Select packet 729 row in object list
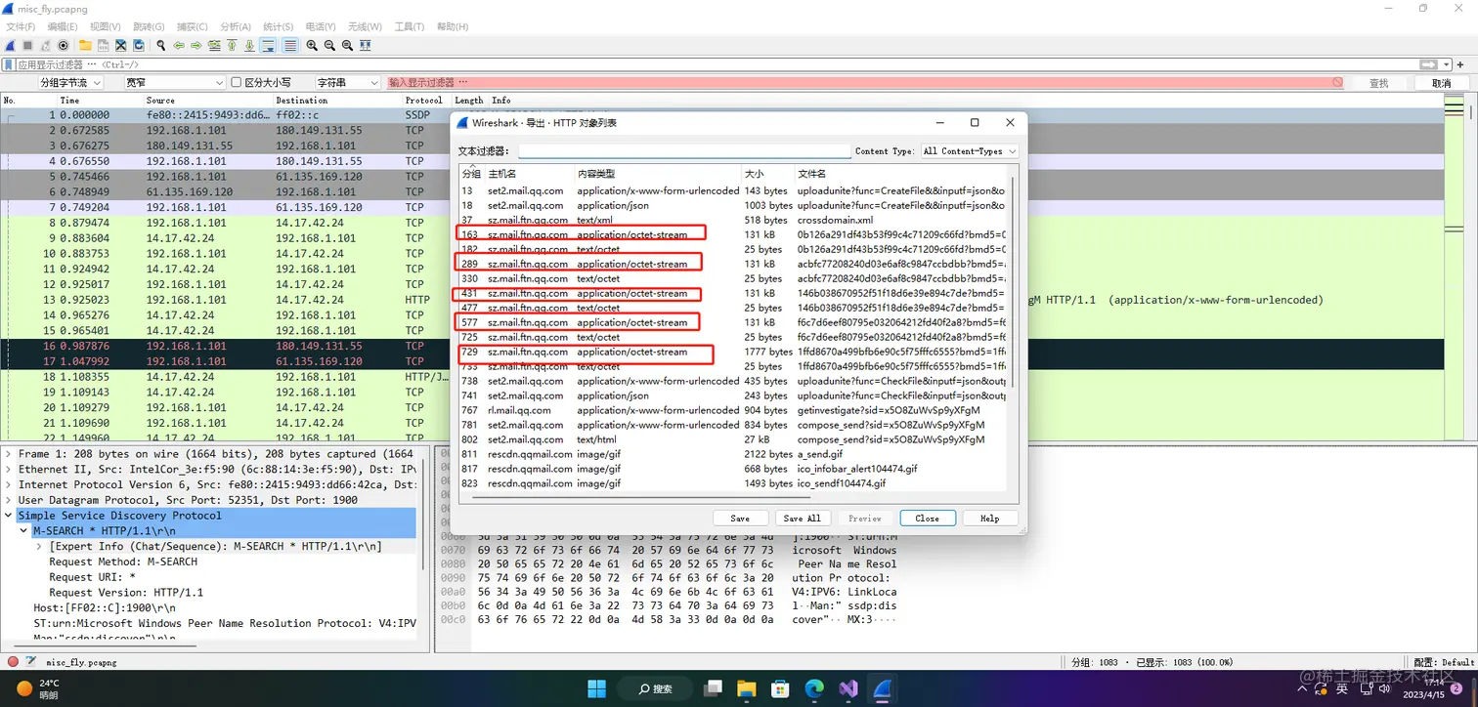The height and width of the screenshot is (707, 1478). 733,352
